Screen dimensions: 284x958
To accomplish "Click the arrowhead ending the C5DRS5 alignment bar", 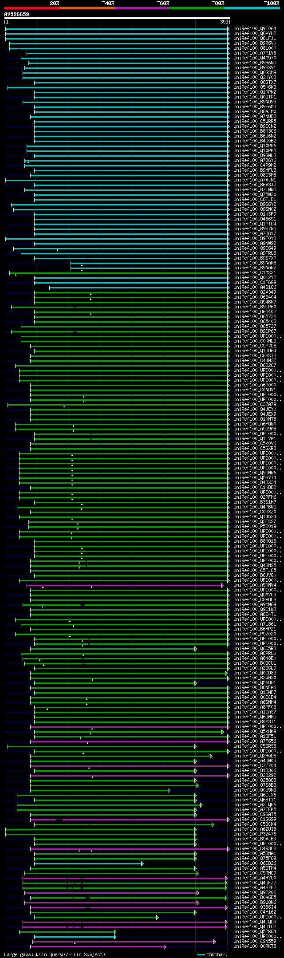I will (x=195, y=746).
